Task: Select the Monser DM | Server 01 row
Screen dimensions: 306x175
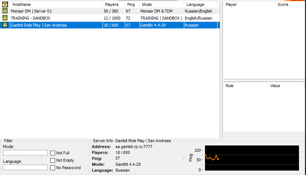Action: coord(56,11)
